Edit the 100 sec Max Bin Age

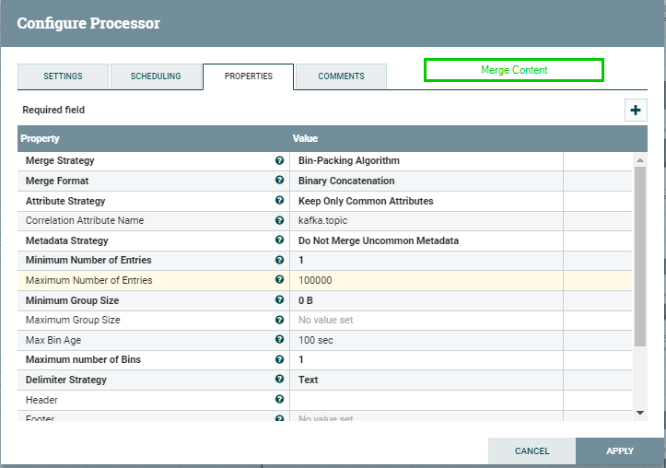tap(426, 340)
